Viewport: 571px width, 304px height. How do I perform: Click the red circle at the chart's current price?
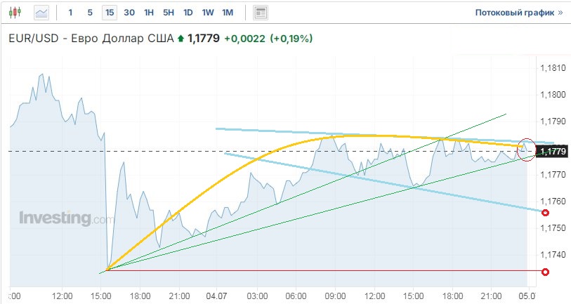[525, 149]
